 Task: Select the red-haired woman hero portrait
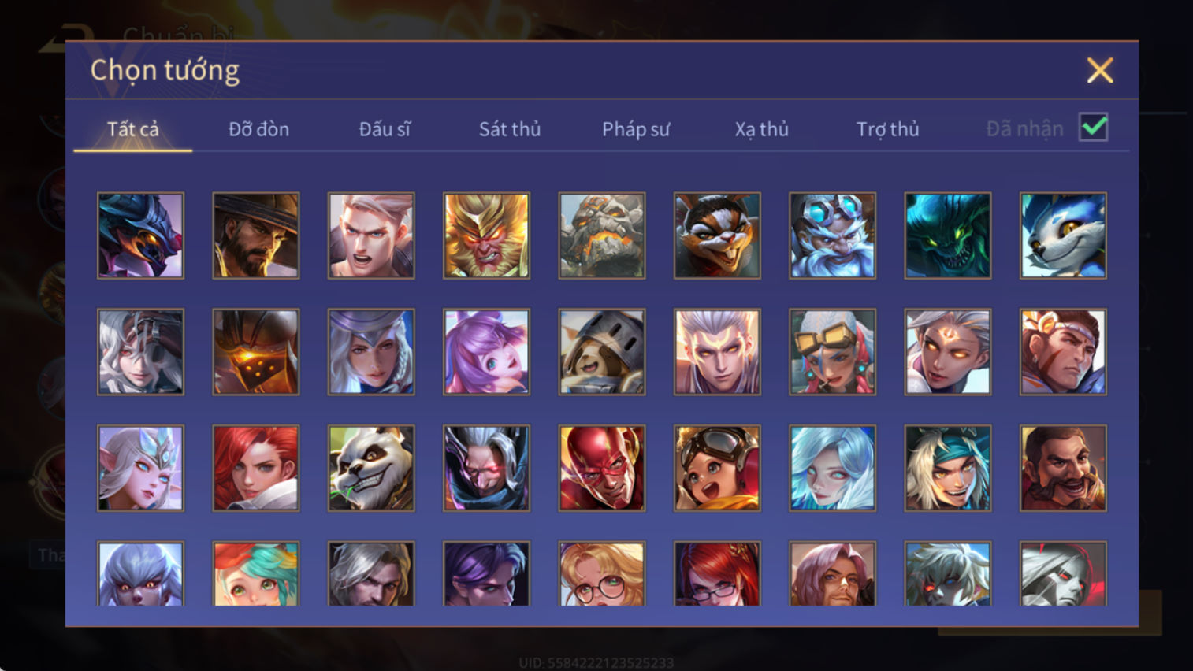click(x=256, y=469)
